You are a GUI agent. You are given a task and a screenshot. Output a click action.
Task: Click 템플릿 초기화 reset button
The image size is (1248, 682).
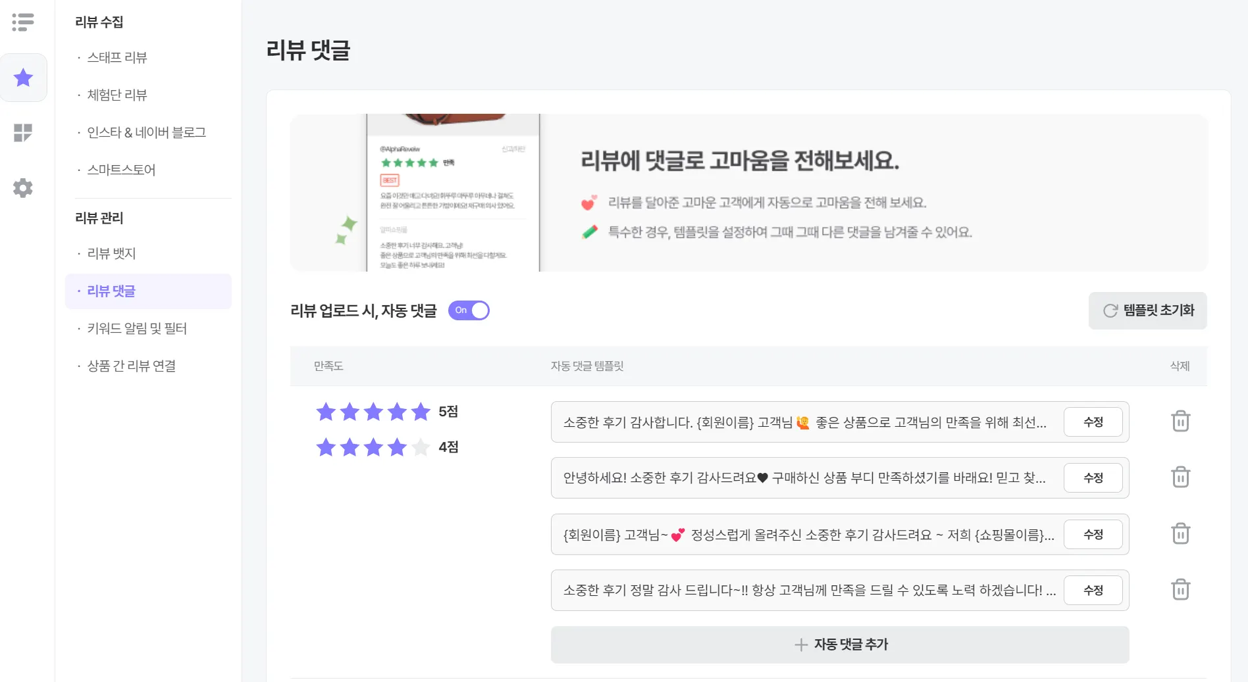tap(1147, 310)
